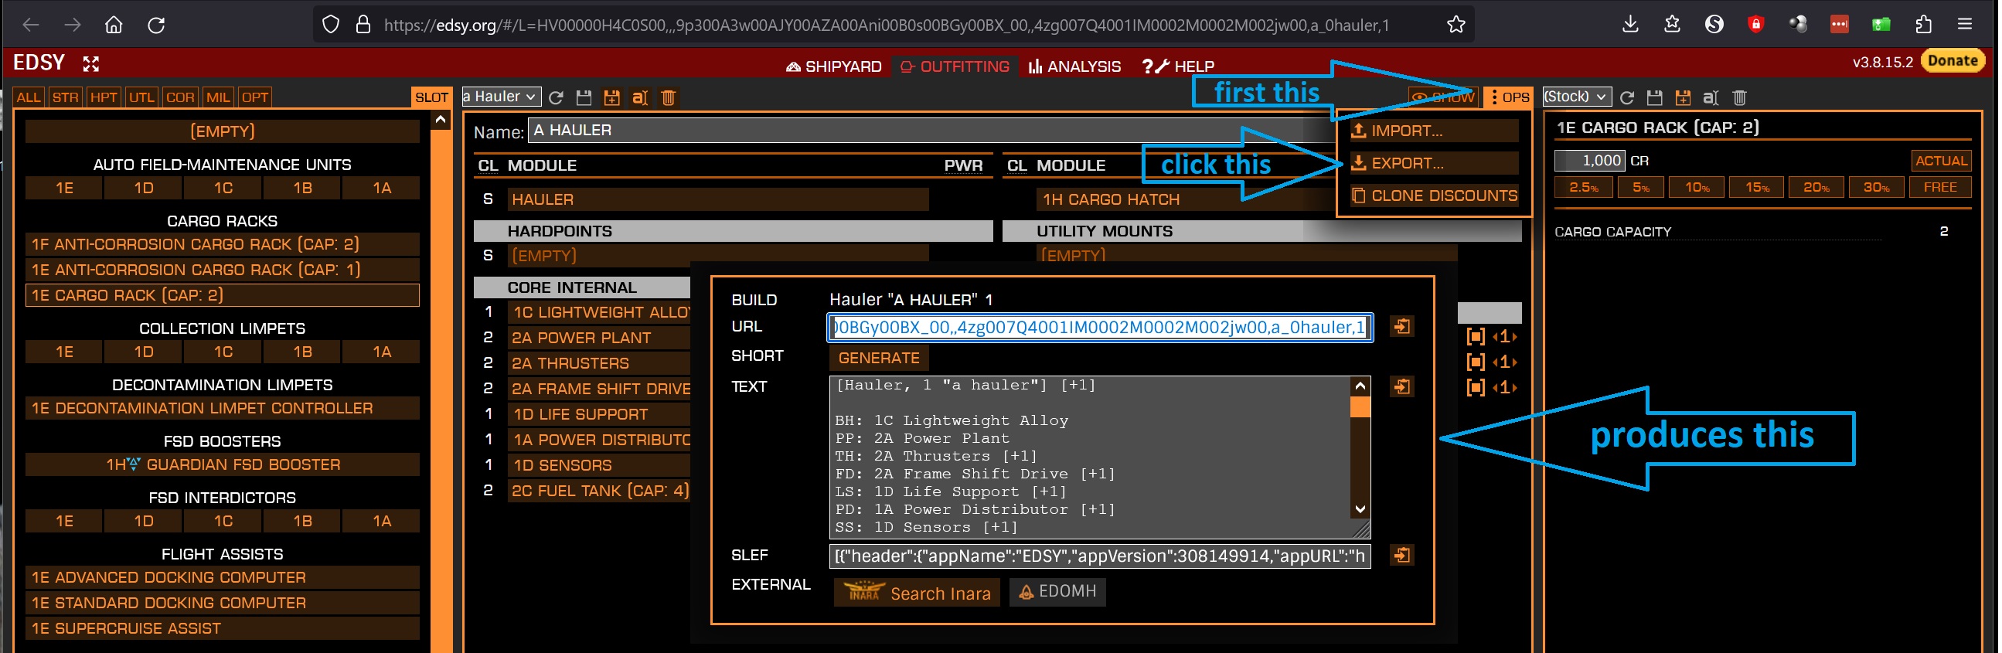Click Search Inara button
The image size is (2002, 653).
click(x=918, y=594)
